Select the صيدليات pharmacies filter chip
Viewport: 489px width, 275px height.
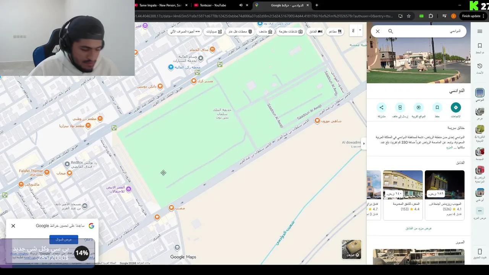[x=214, y=31]
